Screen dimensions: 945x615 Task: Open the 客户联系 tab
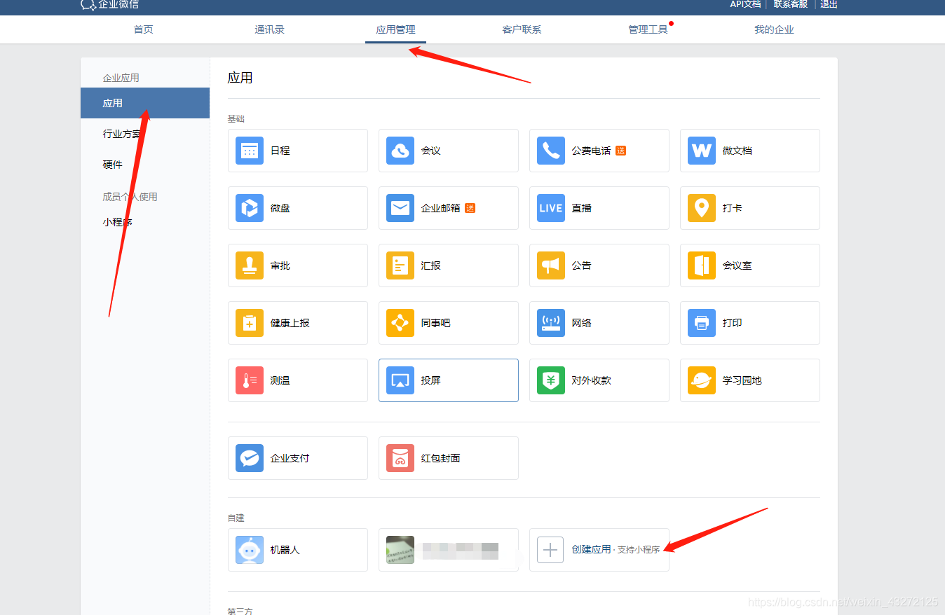522,29
